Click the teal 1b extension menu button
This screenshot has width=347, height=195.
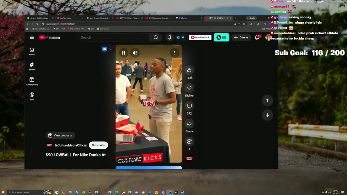[x=221, y=37]
